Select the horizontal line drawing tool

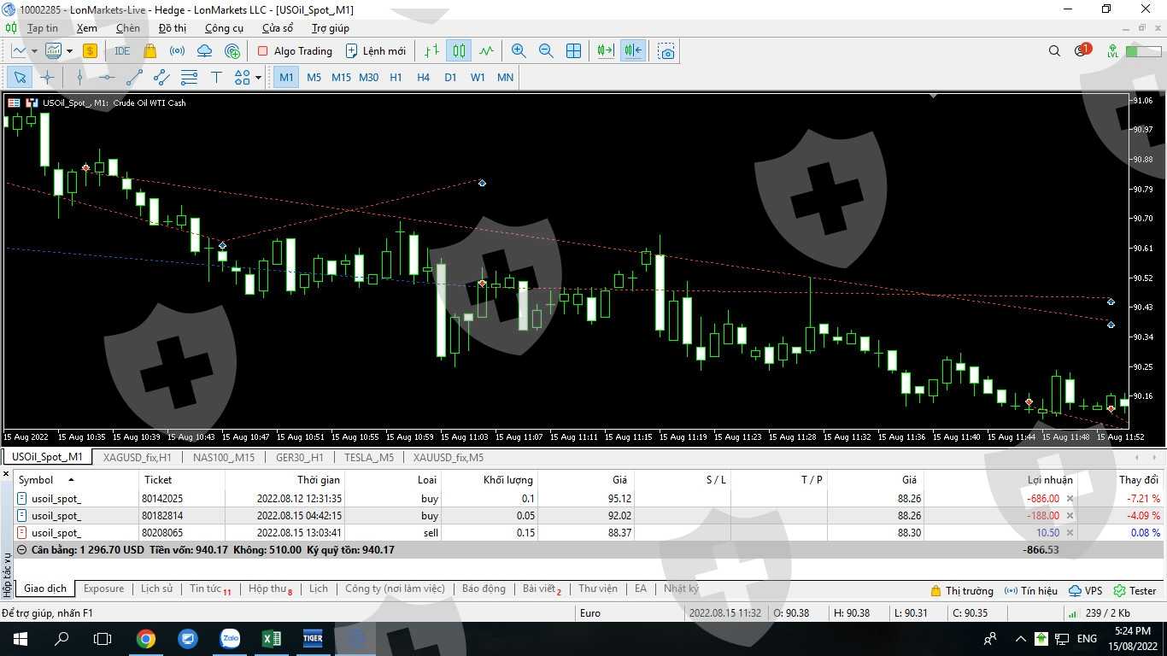[x=107, y=78]
